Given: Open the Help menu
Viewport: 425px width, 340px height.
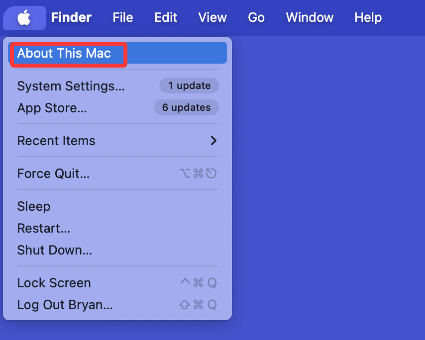Looking at the screenshot, I should pyautogui.click(x=368, y=17).
